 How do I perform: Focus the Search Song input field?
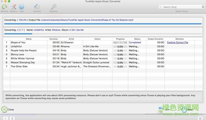click(x=182, y=7)
